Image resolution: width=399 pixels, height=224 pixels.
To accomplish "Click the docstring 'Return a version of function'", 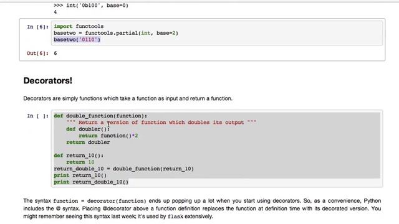I will [x=161, y=123].
